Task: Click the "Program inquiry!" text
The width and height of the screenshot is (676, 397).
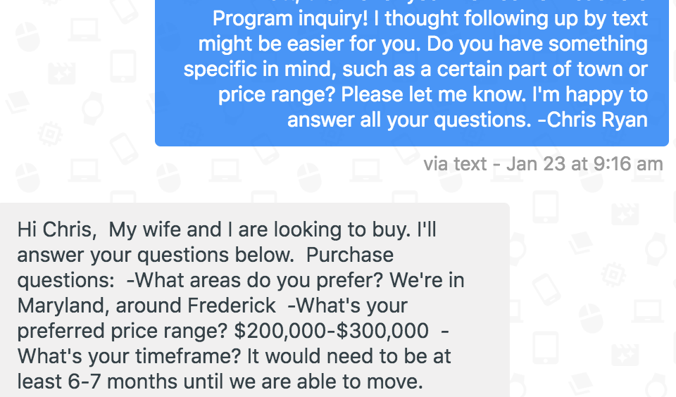Action: tap(289, 18)
